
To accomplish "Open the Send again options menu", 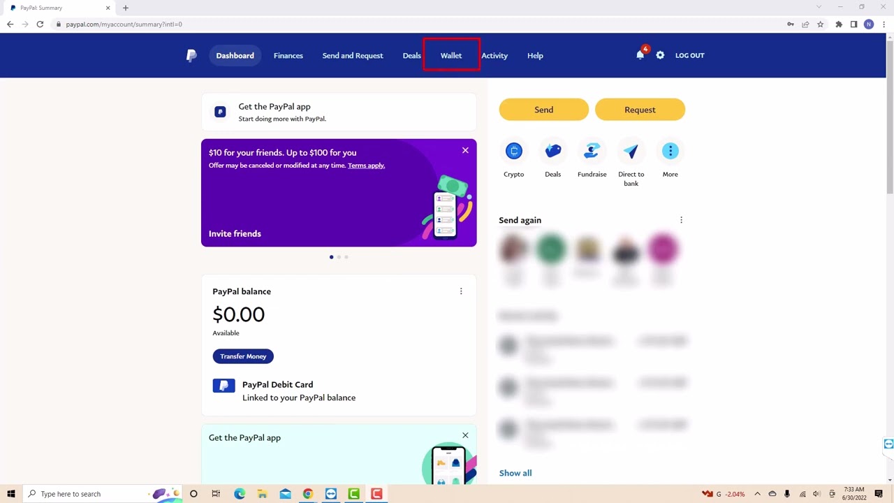I will click(681, 220).
